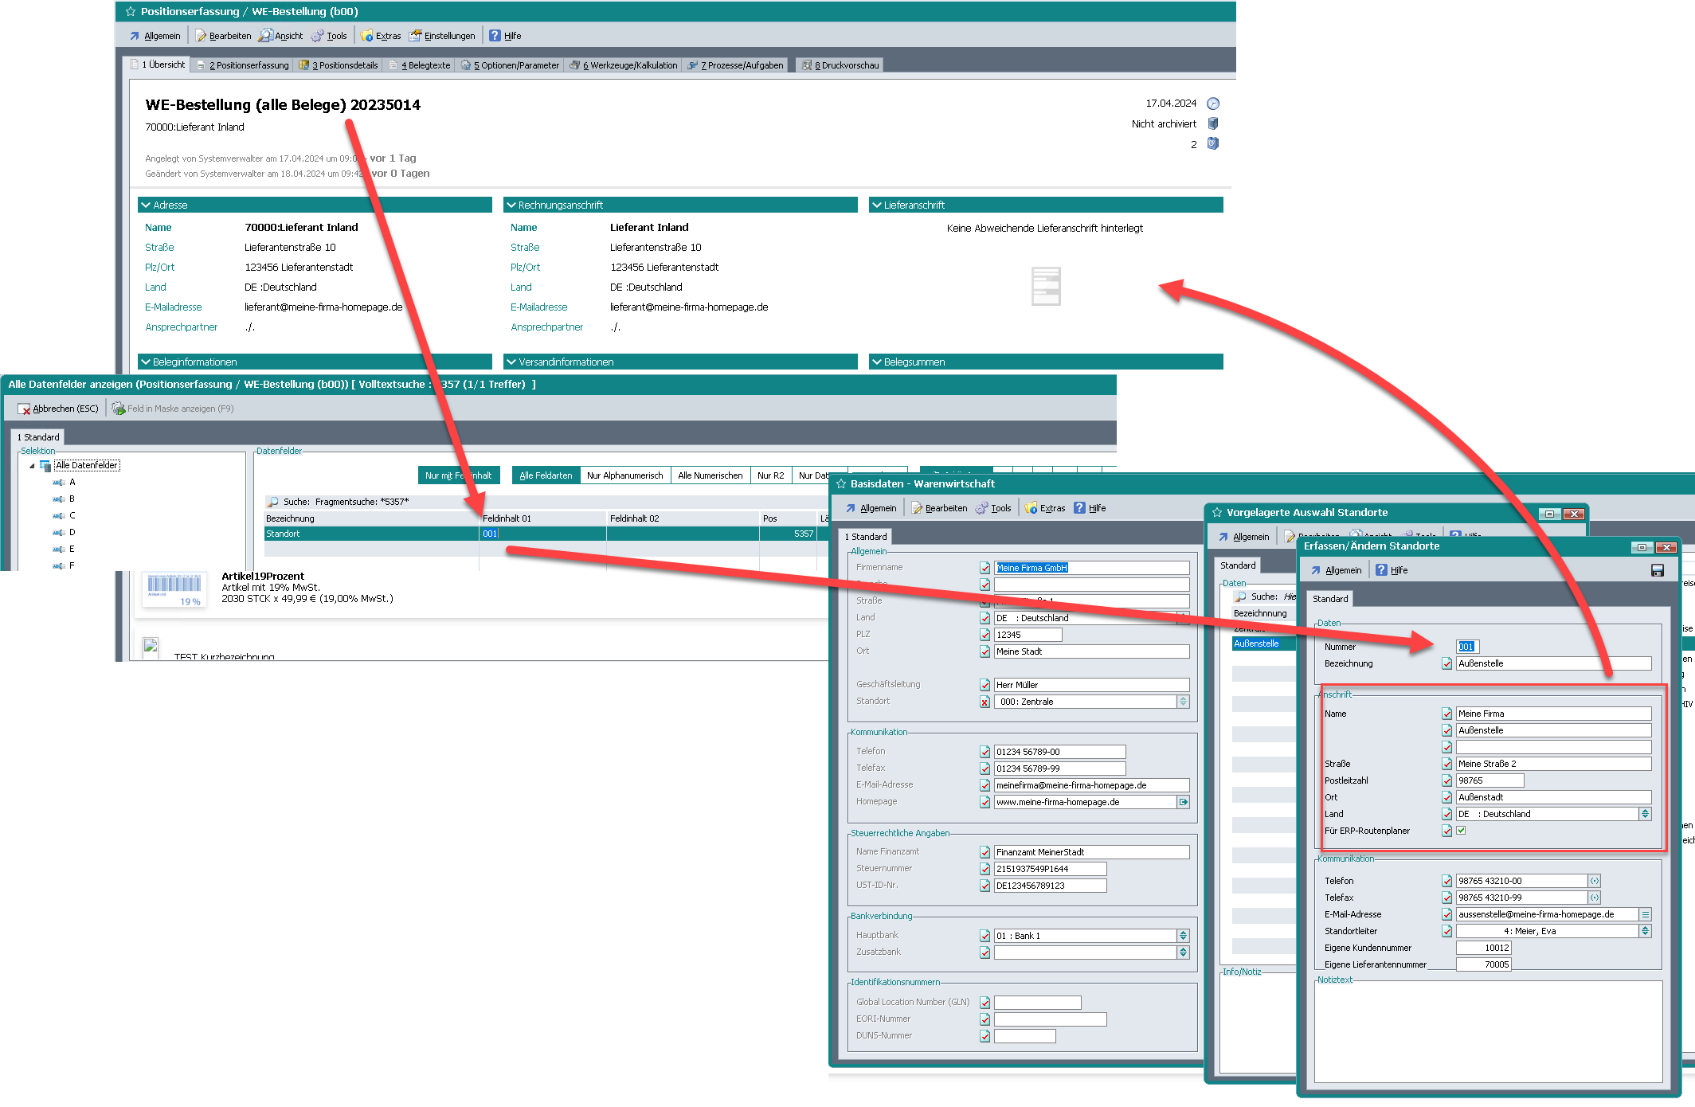Click the dial icon next to Telefon field

coord(1595,881)
